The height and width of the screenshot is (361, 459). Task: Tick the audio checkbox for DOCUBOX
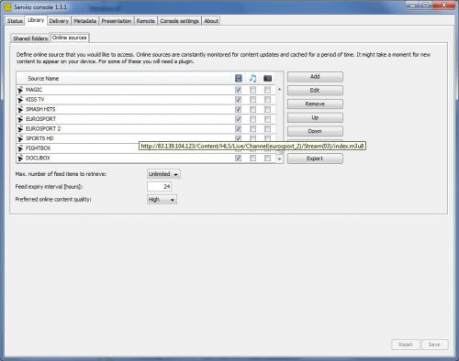tap(252, 159)
